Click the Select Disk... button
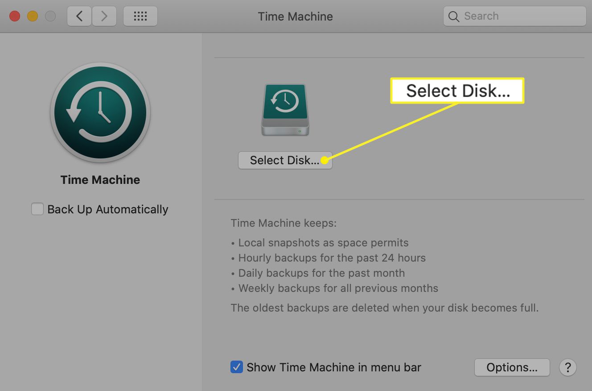This screenshot has height=391, width=592. (x=285, y=160)
